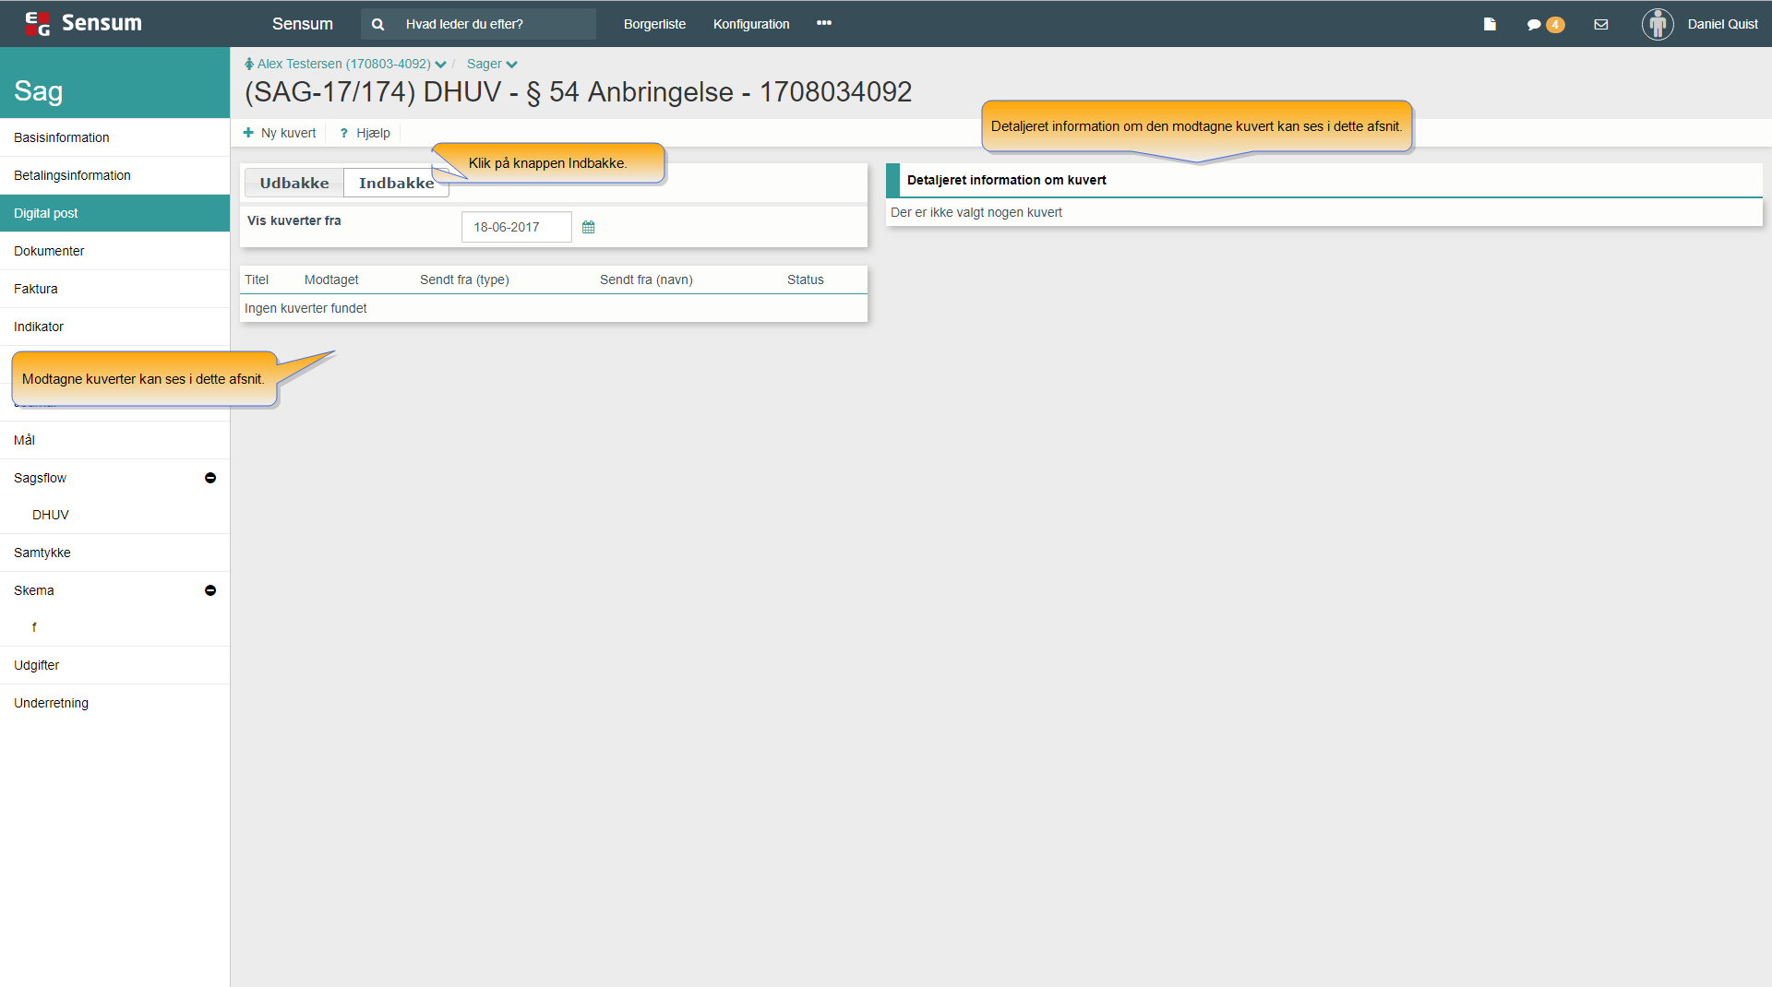Viewport: 1772px width, 987px height.
Task: Open the mail envelope icon
Action: 1601,25
